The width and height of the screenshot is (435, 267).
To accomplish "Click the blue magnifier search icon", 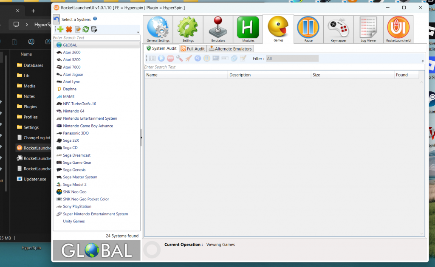I will (x=198, y=58).
